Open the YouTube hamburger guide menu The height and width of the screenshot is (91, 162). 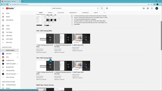(3, 8)
